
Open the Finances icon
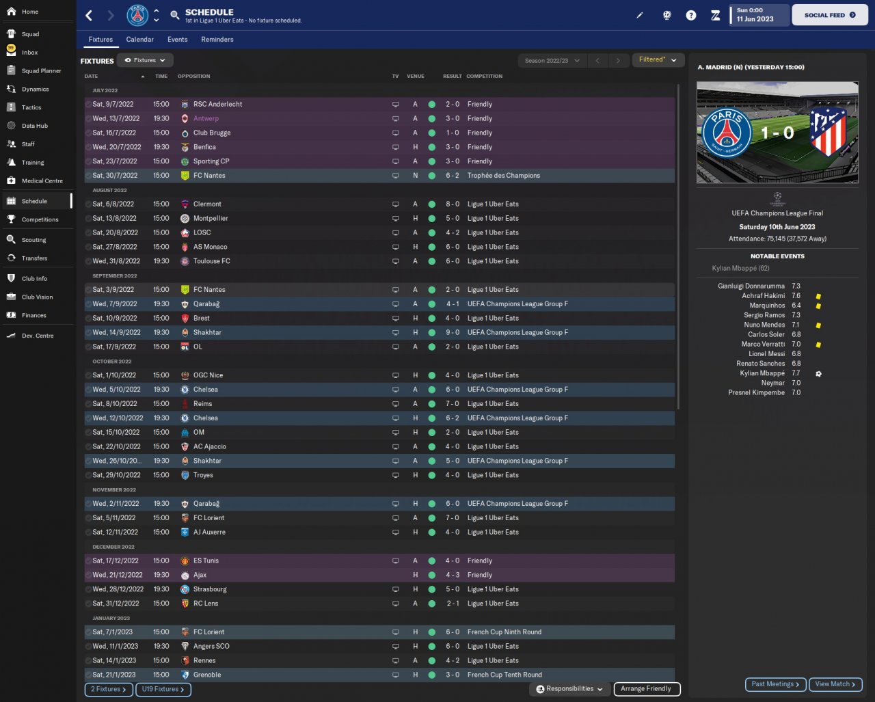tap(11, 315)
